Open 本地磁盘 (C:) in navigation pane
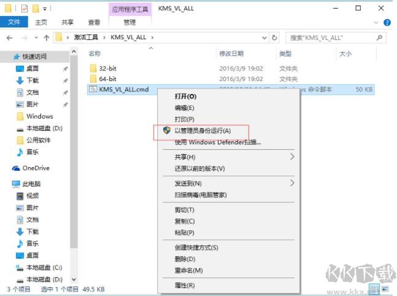The height and width of the screenshot is (296, 397). point(44,268)
